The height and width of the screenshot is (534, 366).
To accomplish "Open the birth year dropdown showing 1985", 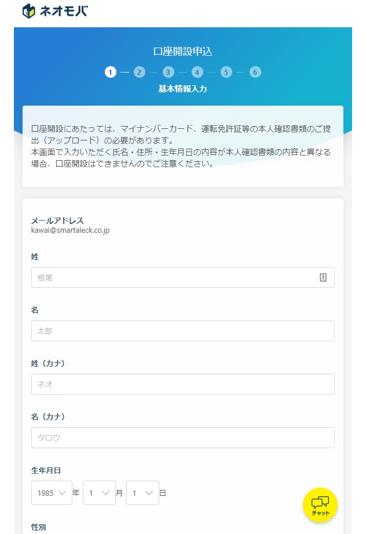I will point(52,493).
